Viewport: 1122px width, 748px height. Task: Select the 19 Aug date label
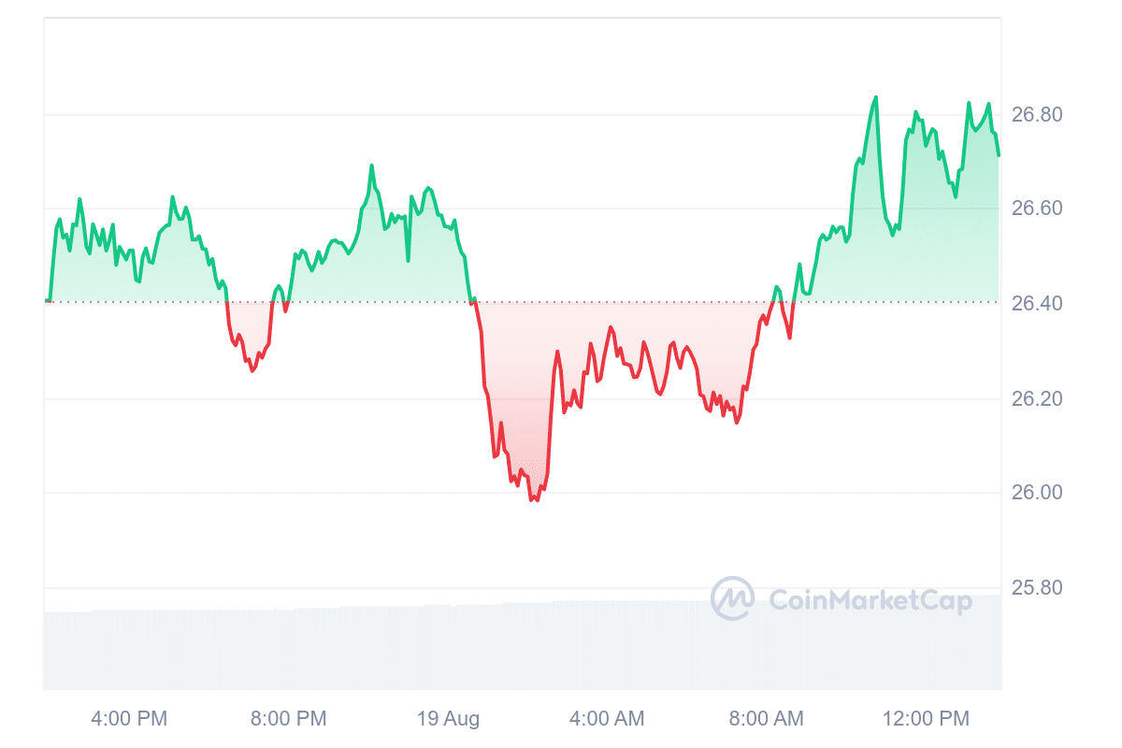448,719
